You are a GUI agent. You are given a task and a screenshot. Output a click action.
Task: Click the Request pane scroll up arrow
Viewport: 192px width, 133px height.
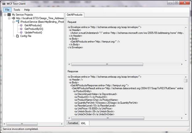(186, 27)
